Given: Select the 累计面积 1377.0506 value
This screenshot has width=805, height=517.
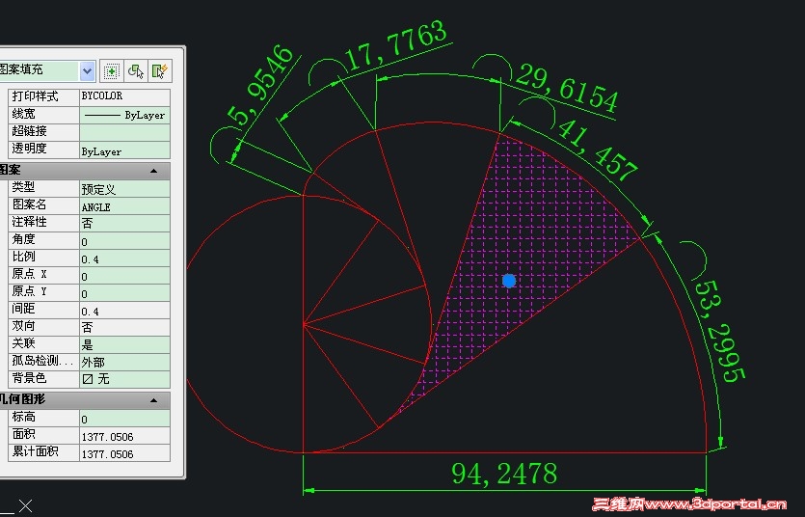Looking at the screenshot, I should (124, 453).
